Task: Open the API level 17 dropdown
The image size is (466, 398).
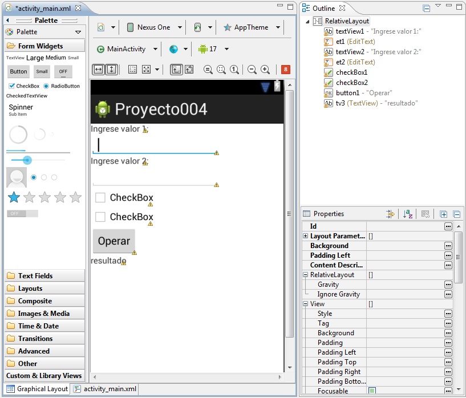Action: [x=226, y=49]
